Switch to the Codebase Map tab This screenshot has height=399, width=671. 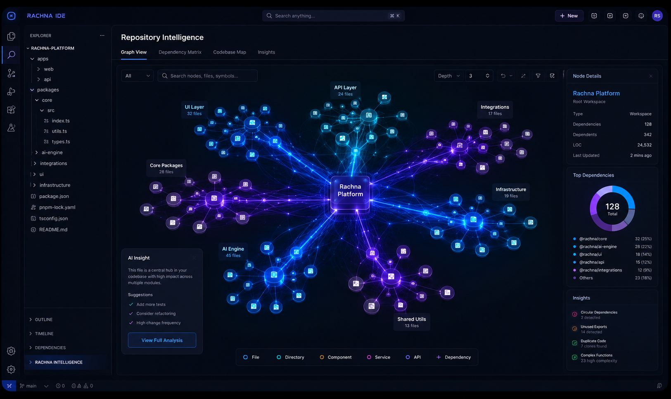(x=230, y=52)
